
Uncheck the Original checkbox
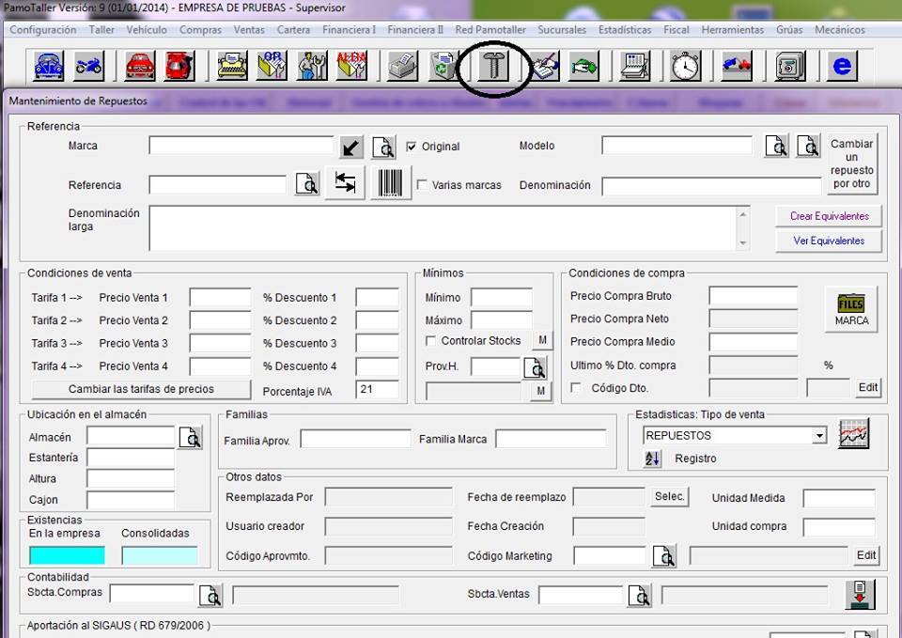pyautogui.click(x=412, y=147)
